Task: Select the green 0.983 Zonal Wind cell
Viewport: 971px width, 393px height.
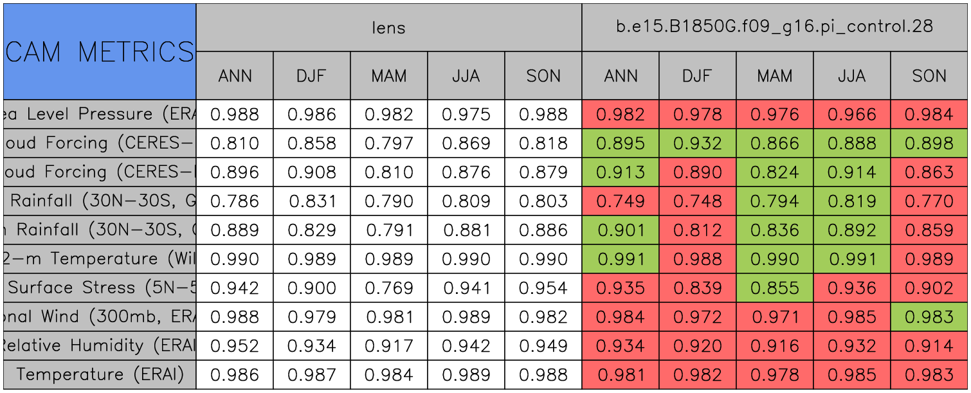Action: 929,317
